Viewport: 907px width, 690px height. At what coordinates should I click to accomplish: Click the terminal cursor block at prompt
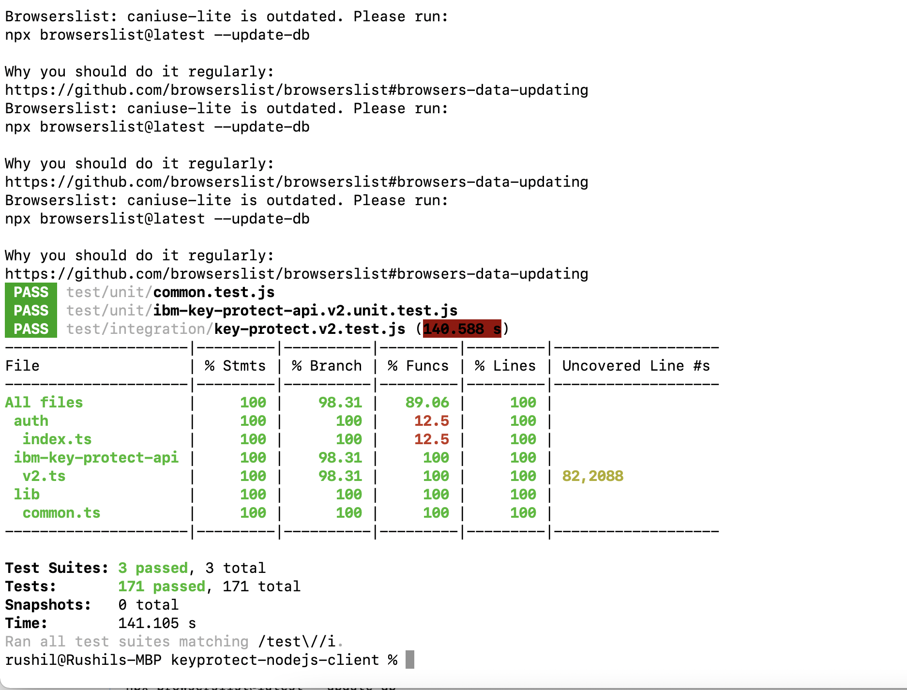[410, 660]
